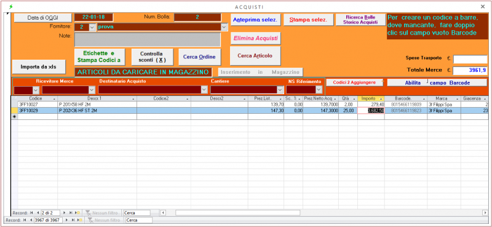The width and height of the screenshot is (492, 227).
Task: Click the horizontal scrollbar of the grid
Action: point(325,213)
